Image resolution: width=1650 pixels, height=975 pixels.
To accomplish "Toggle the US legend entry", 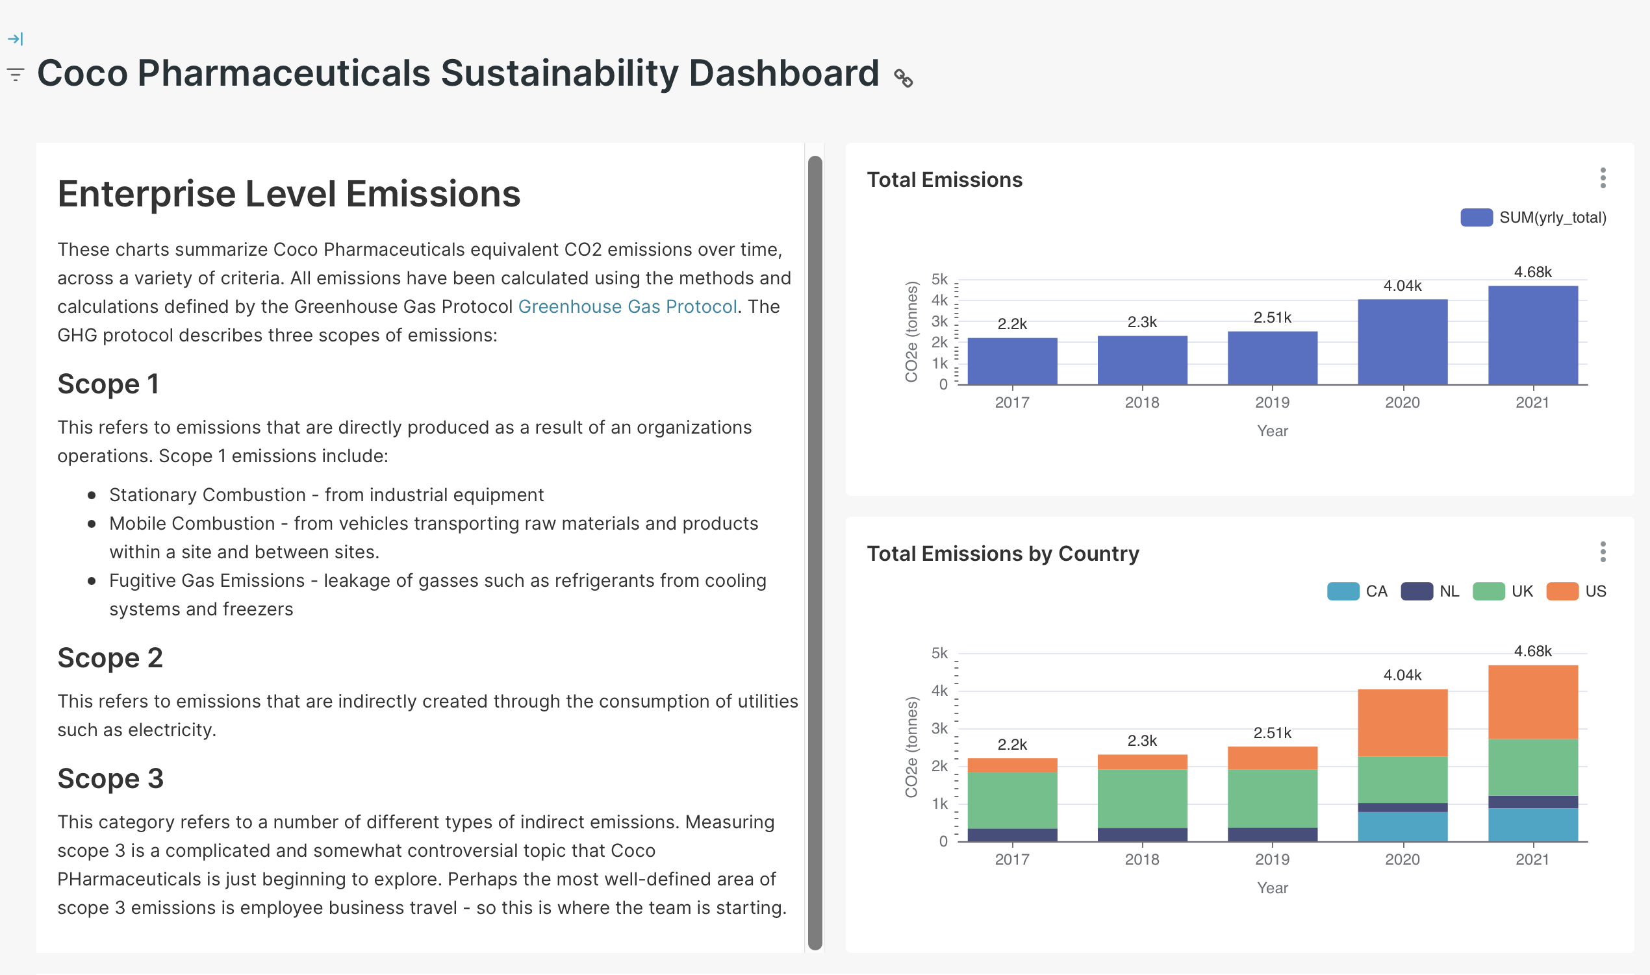I will click(1576, 591).
